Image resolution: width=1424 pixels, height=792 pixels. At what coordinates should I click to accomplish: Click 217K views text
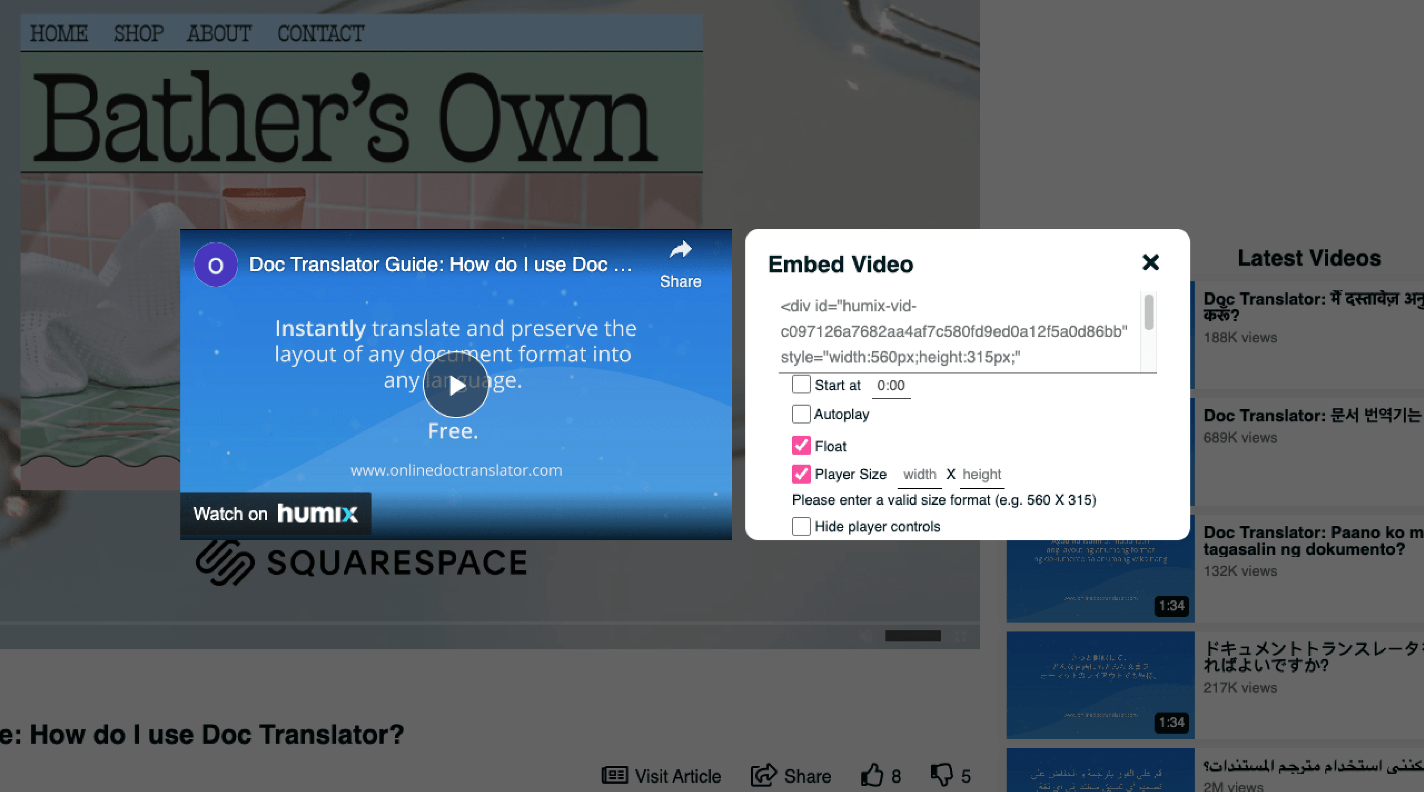[1240, 688]
